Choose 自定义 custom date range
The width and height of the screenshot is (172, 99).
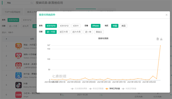click(99, 32)
